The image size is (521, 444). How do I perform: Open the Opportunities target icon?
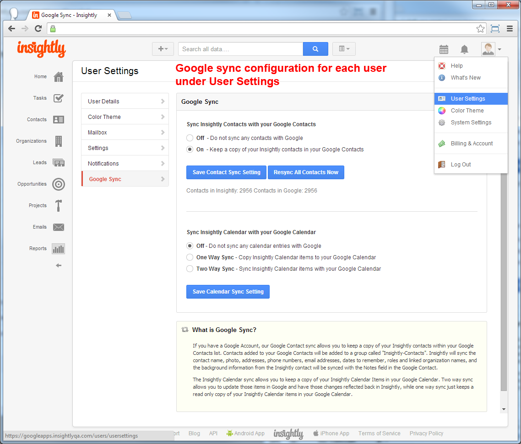pyautogui.click(x=59, y=184)
